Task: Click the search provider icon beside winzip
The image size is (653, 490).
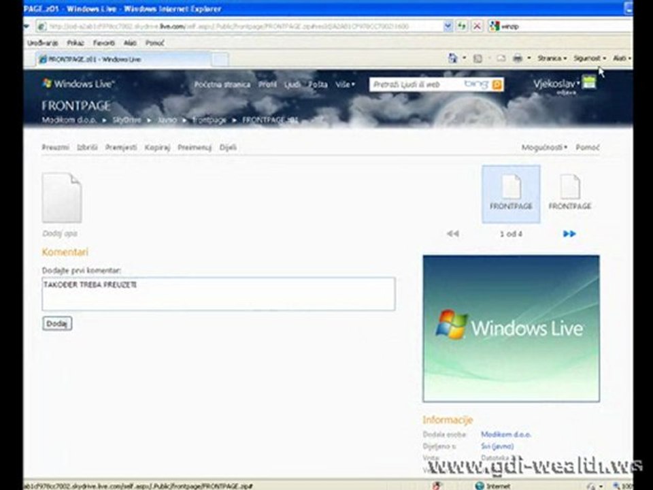Action: 494,27
